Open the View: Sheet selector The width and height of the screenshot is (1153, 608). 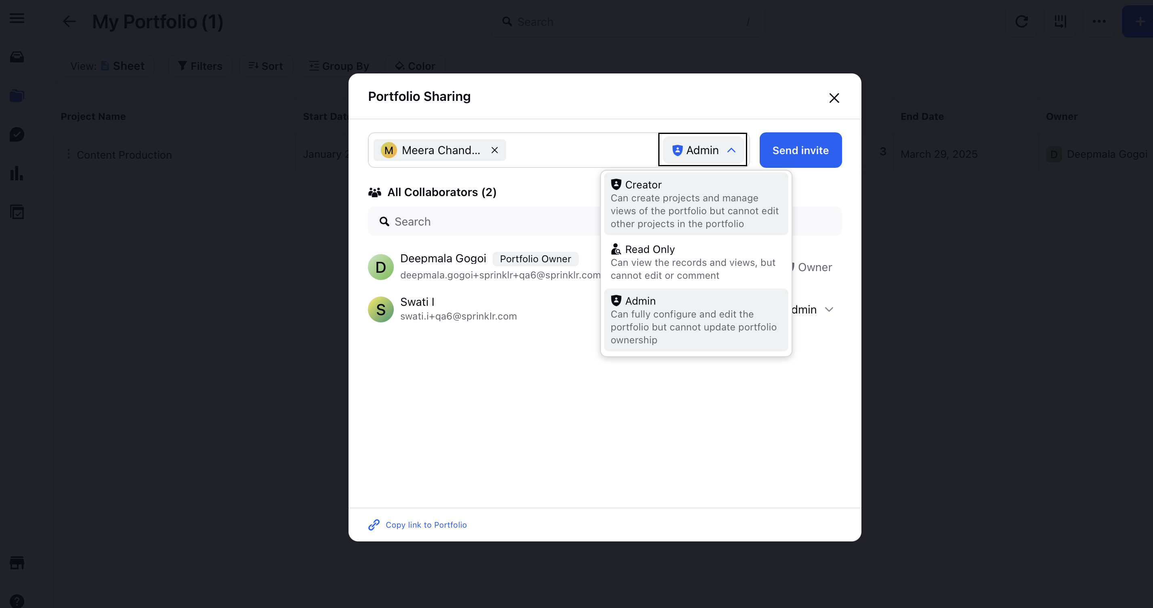[107, 66]
